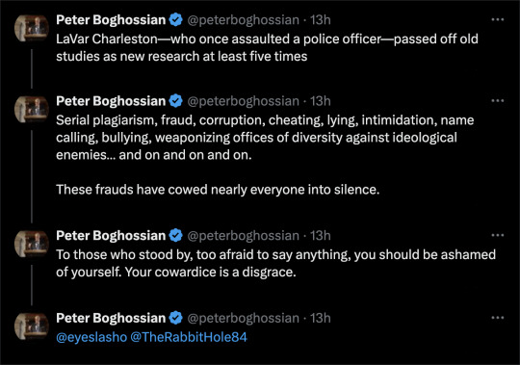Open 13h timestamp on first tweet
The image size is (520, 365).
tap(321, 20)
